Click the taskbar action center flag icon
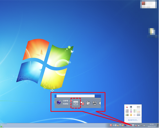This screenshot has width=159, height=128. (136, 125)
